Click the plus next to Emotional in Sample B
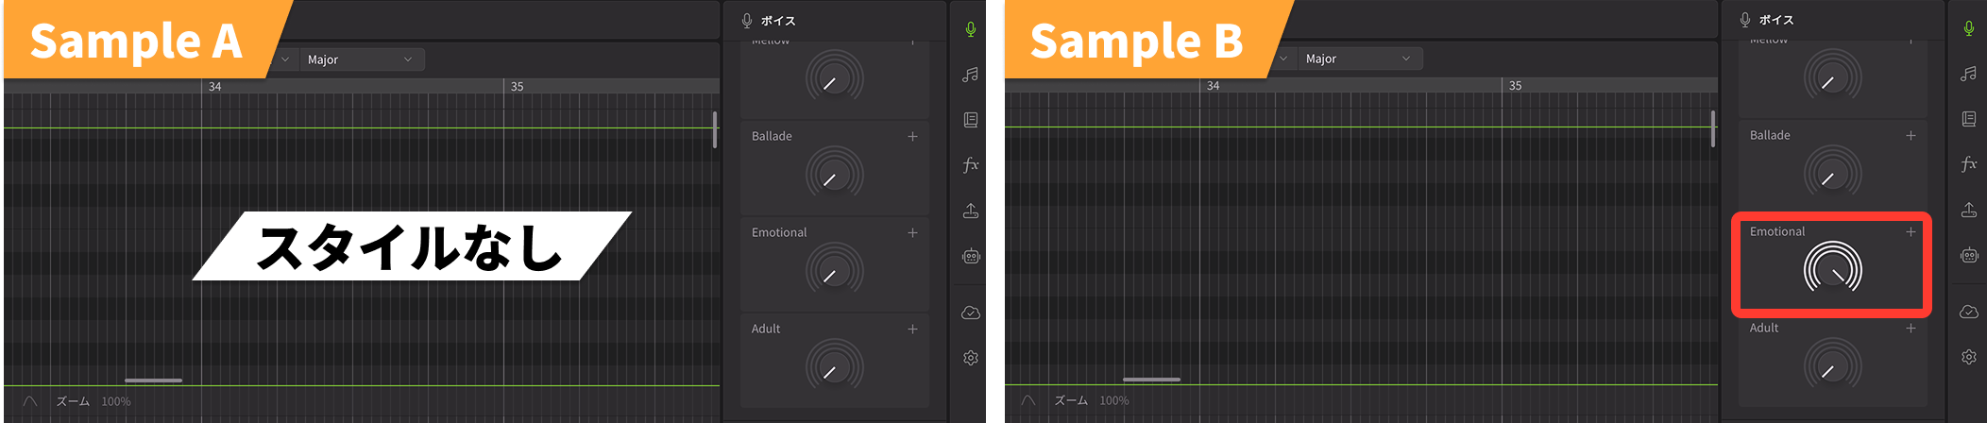The image size is (1987, 423). (x=1911, y=231)
